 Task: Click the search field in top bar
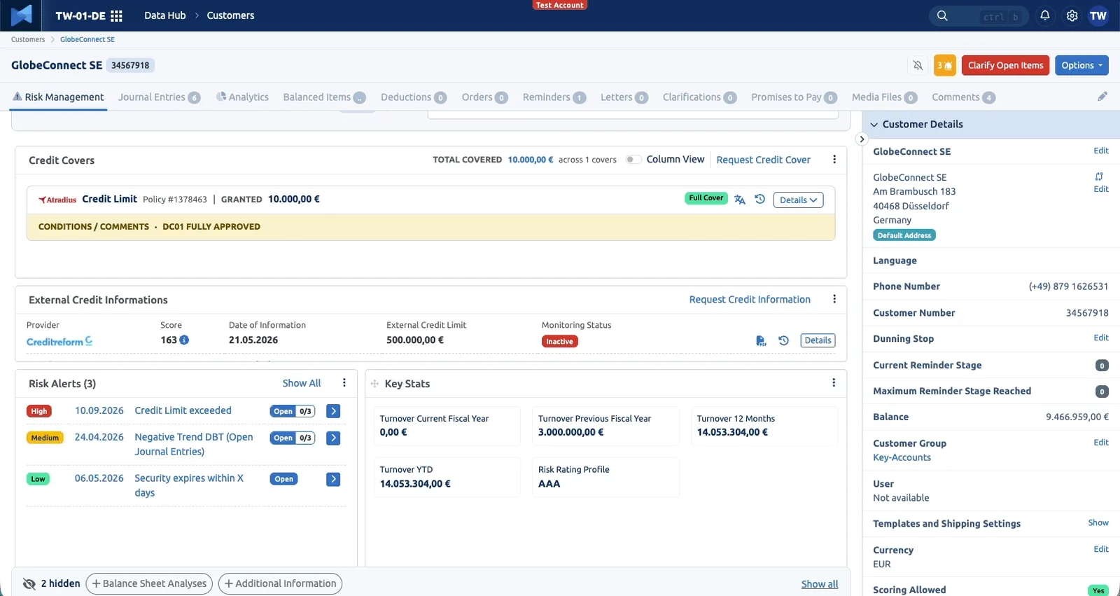tap(979, 16)
